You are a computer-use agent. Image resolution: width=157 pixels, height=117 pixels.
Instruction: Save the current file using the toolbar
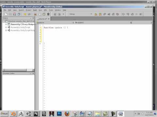pos(14,14)
